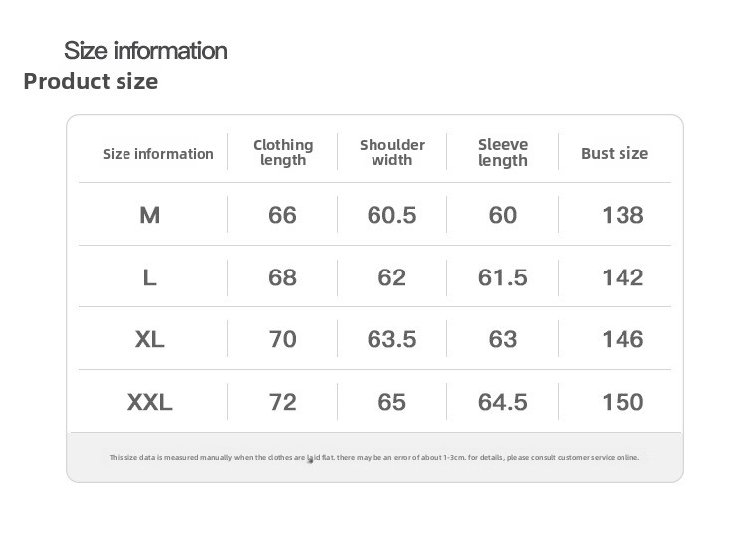Screen dimensions: 747x543
Task: Click the M shoulder width value 60.5
Action: [x=391, y=215]
